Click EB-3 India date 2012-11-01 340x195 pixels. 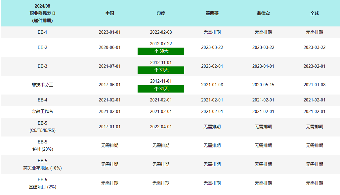161,62
